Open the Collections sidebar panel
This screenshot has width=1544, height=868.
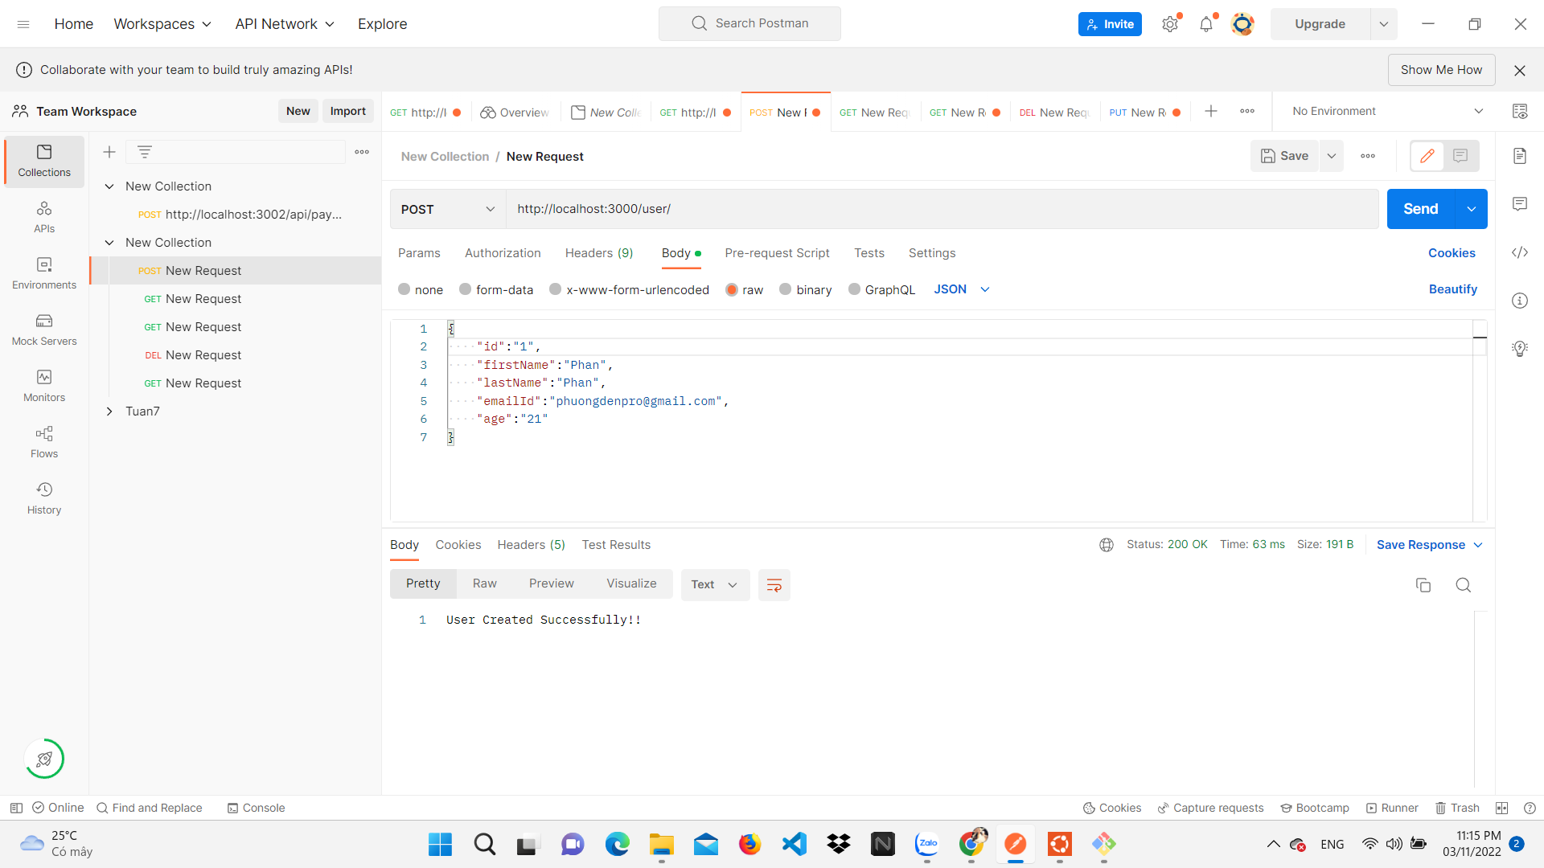tap(44, 161)
